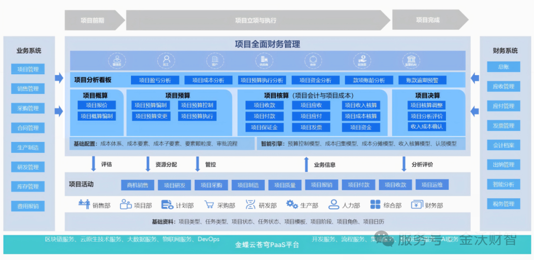Select the 项目部 project department icon
This screenshot has height=260, width=534.
(126, 205)
